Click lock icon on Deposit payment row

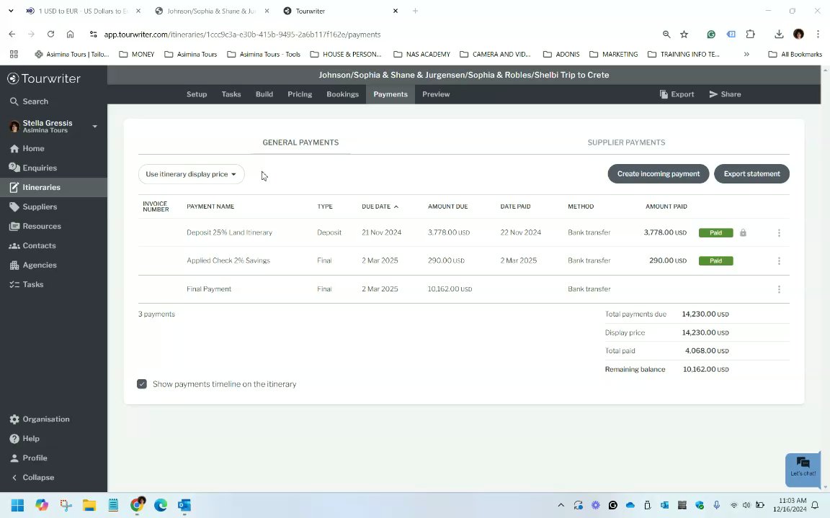[x=744, y=232]
